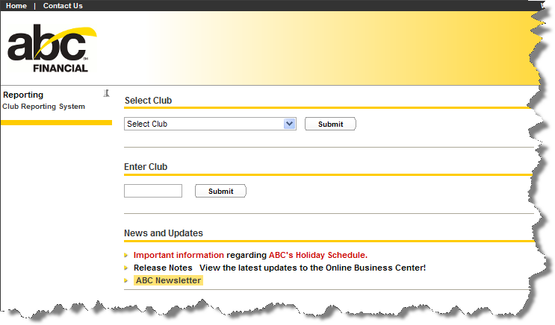
Task: Select the Reporting sidebar heading
Action: click(x=23, y=95)
